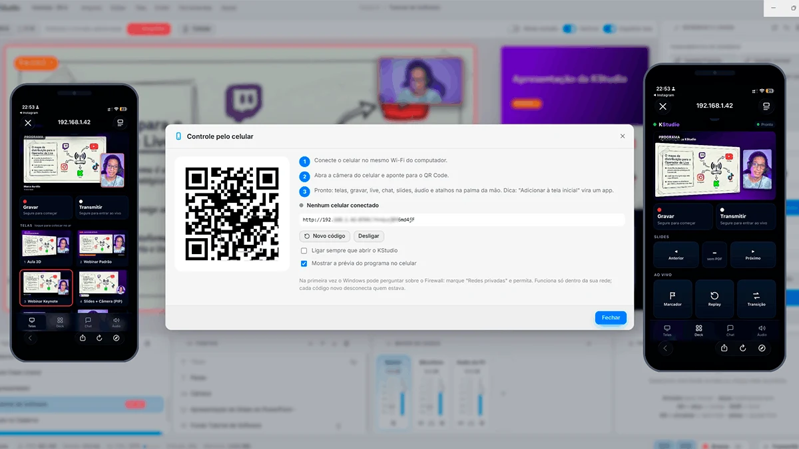Tap the 192.168.1.42 address on right phone
This screenshot has height=449, width=799.
[x=714, y=106]
